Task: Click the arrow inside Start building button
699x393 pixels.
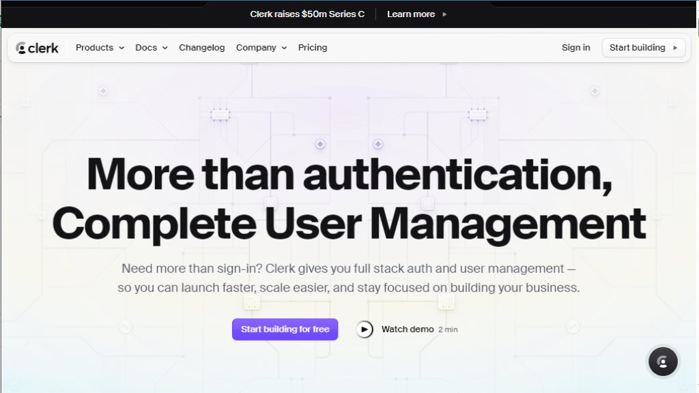Action: pyautogui.click(x=675, y=48)
